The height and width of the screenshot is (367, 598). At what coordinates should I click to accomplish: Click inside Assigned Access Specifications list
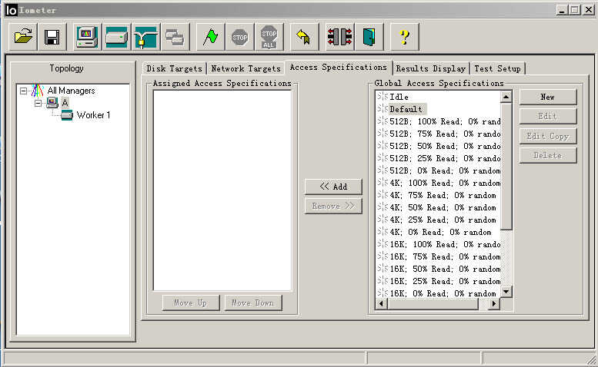pyautogui.click(x=222, y=190)
